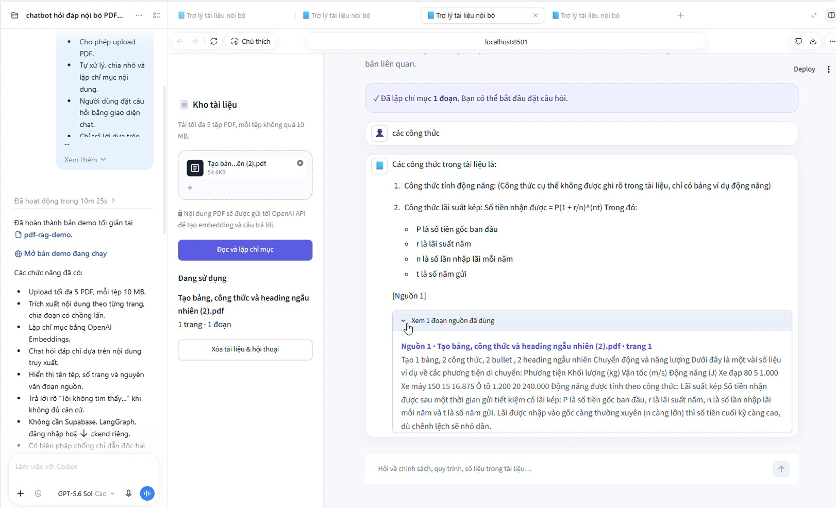Focus the Làm việc với Codex input
836x508 pixels.
(83, 467)
